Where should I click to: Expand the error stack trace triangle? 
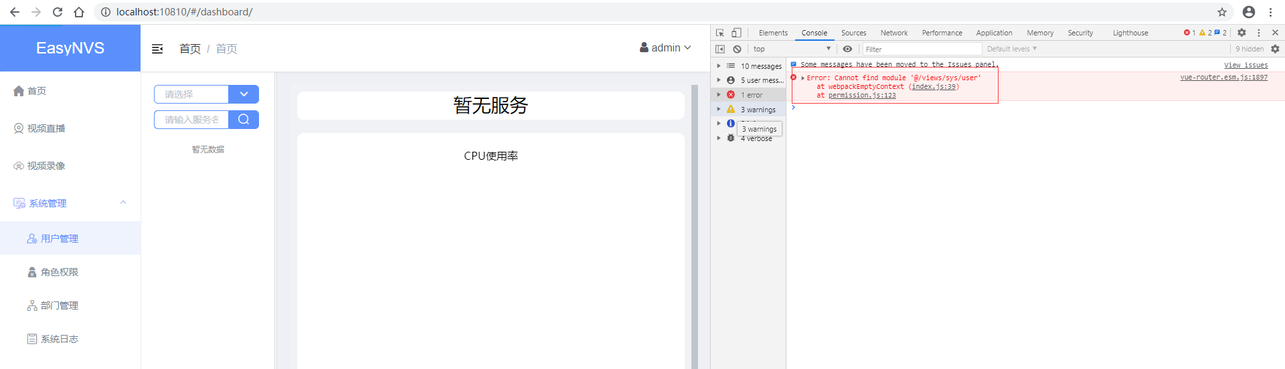(x=802, y=78)
